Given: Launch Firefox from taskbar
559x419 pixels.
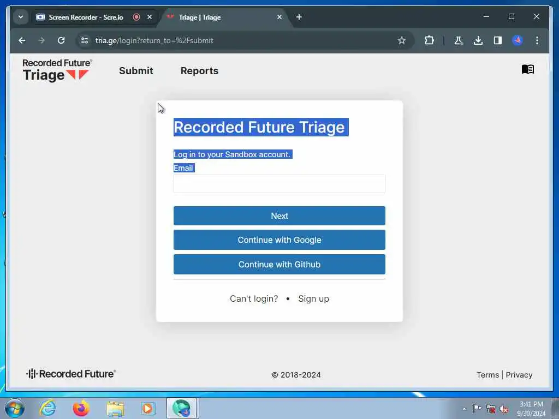Looking at the screenshot, I should point(81,408).
